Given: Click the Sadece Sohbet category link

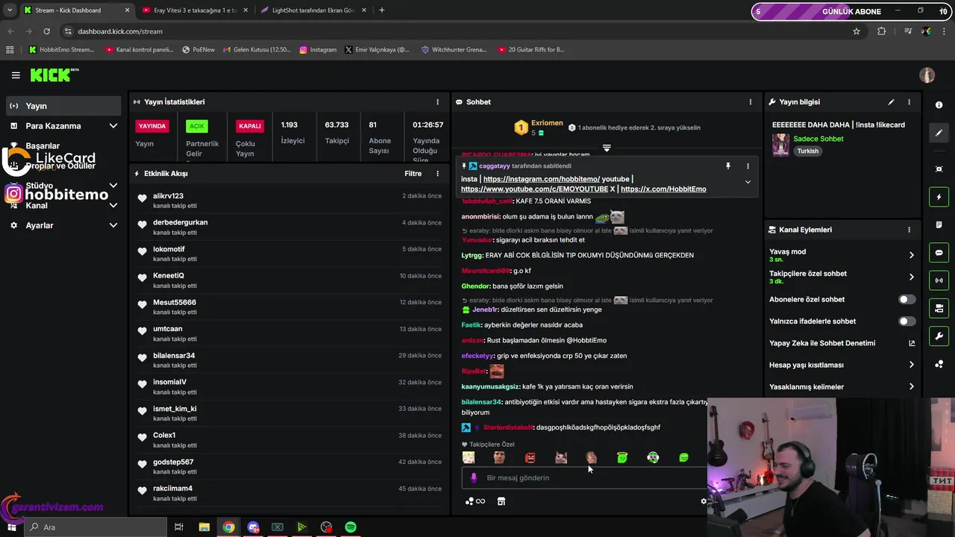Looking at the screenshot, I should coord(818,139).
